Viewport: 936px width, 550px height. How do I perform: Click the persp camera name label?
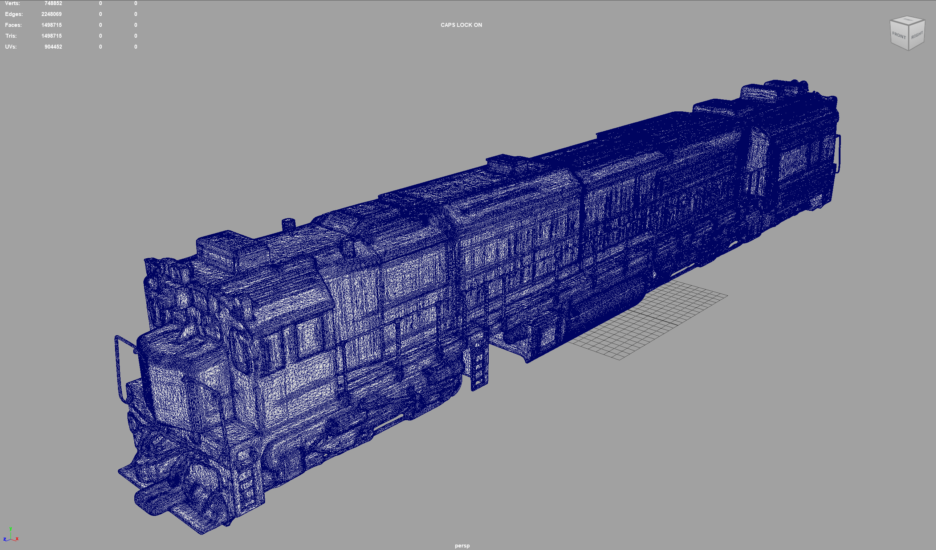pyautogui.click(x=462, y=546)
